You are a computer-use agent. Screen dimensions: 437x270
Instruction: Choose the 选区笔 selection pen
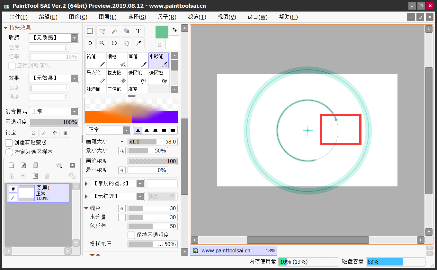tap(137, 77)
